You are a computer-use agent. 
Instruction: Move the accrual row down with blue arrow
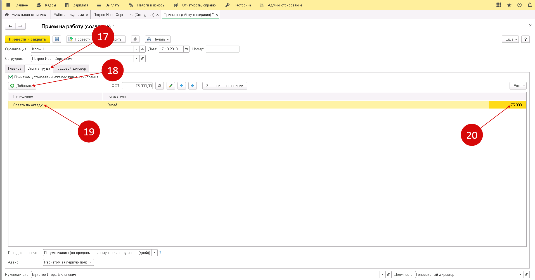click(x=193, y=86)
